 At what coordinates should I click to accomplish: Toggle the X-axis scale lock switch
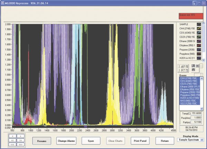tap(179, 66)
